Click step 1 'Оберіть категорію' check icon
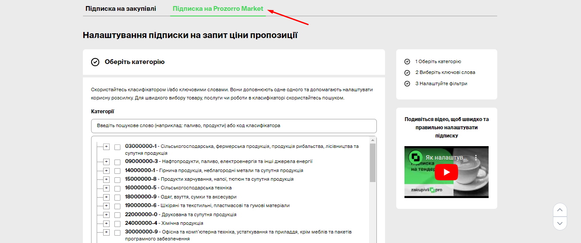 (407, 62)
